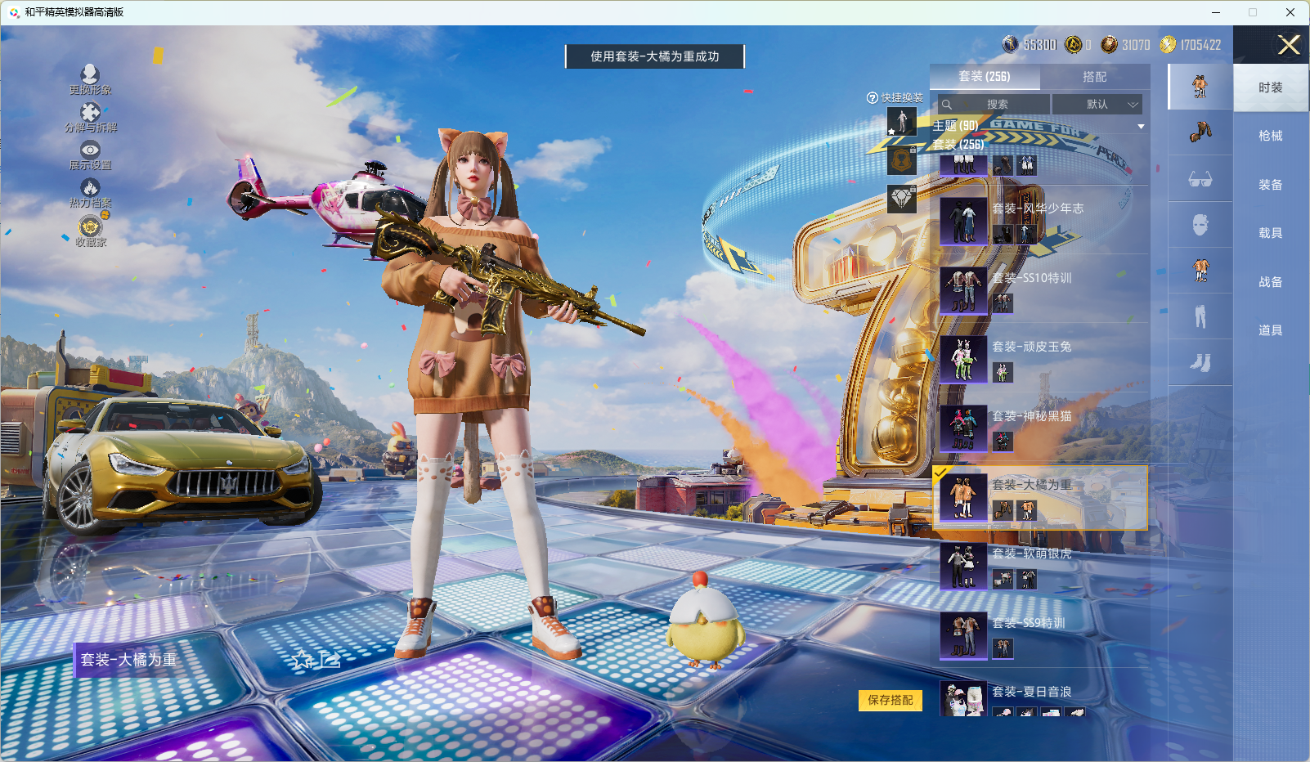The height and width of the screenshot is (762, 1310).
Task: Click the second piece icon under 套装-软萌银虎
Action: [1027, 580]
